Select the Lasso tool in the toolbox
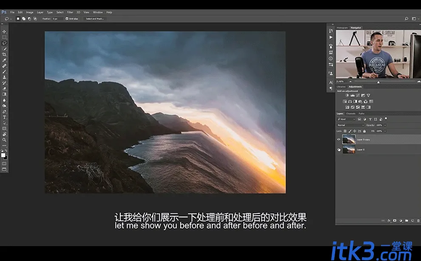The height and width of the screenshot is (261, 421). [4, 43]
